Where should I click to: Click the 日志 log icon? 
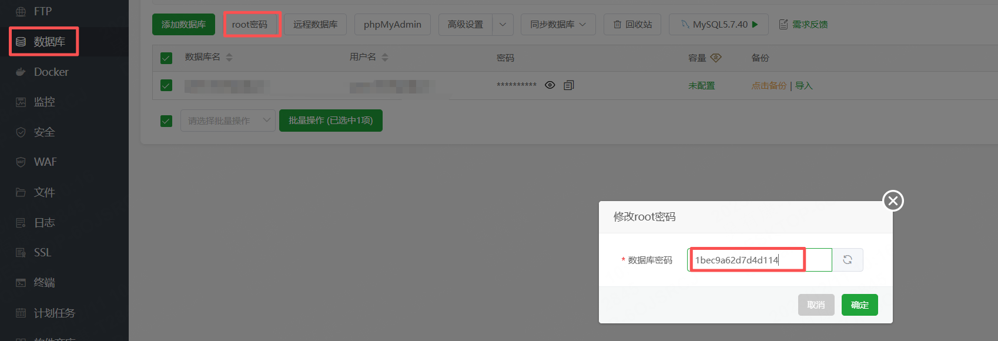point(21,222)
